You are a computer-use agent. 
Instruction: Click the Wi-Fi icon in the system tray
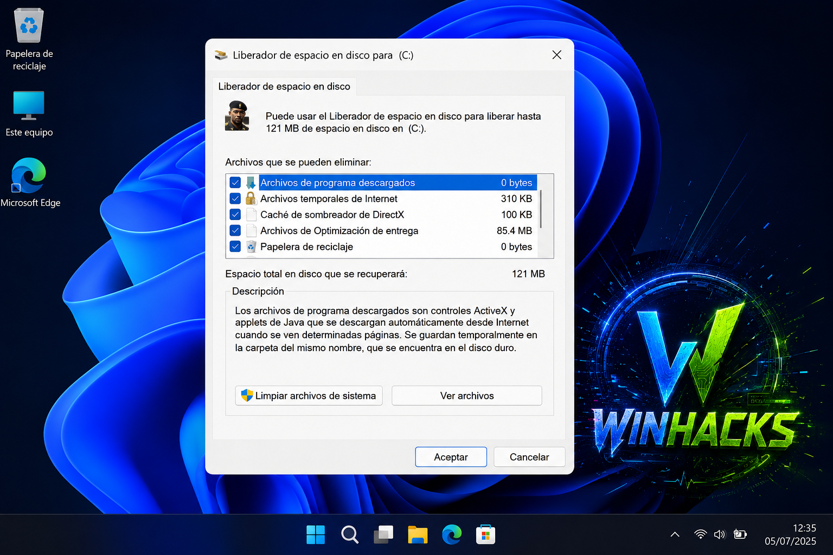click(701, 534)
